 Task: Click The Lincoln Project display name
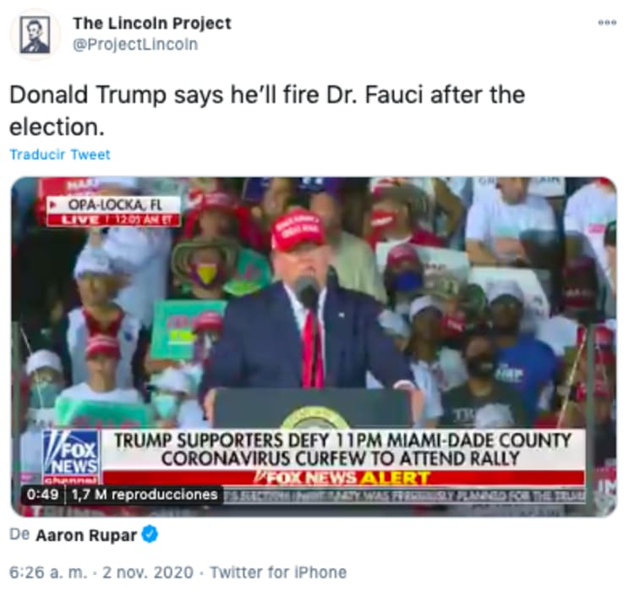pyautogui.click(x=152, y=23)
